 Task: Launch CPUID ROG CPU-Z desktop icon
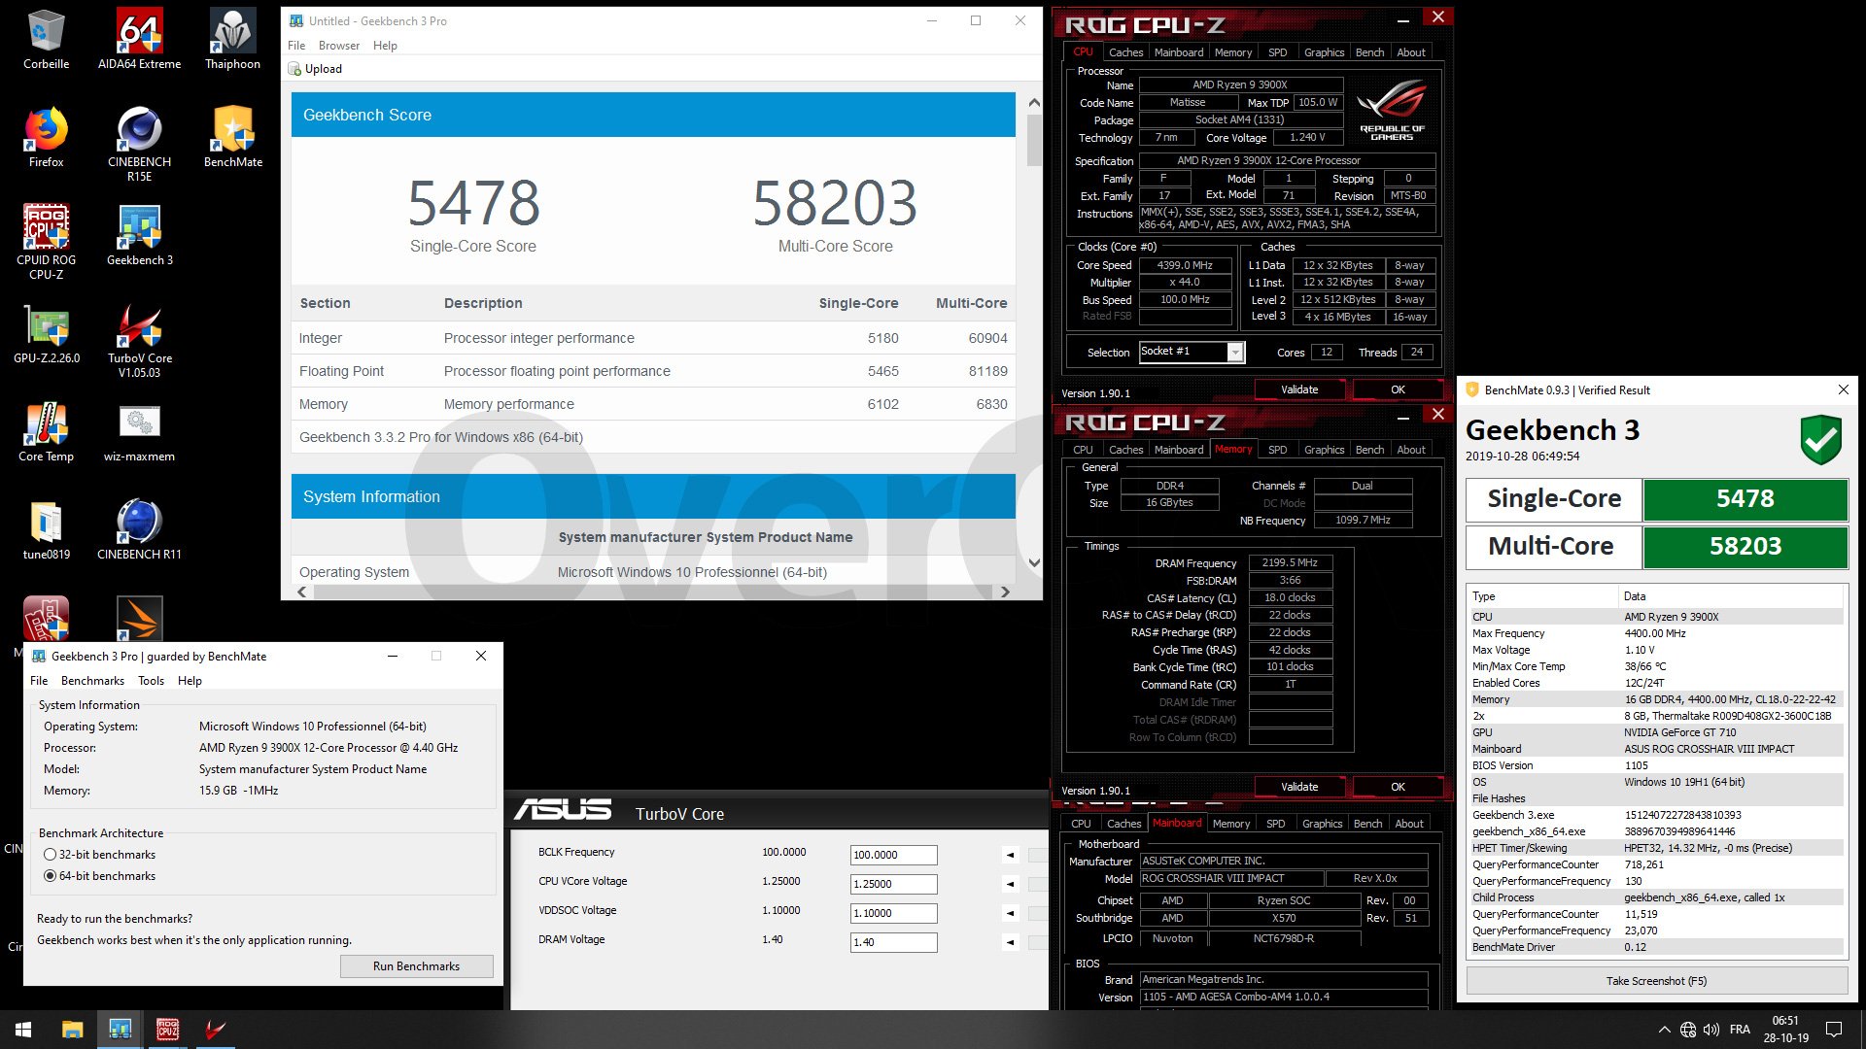46,242
